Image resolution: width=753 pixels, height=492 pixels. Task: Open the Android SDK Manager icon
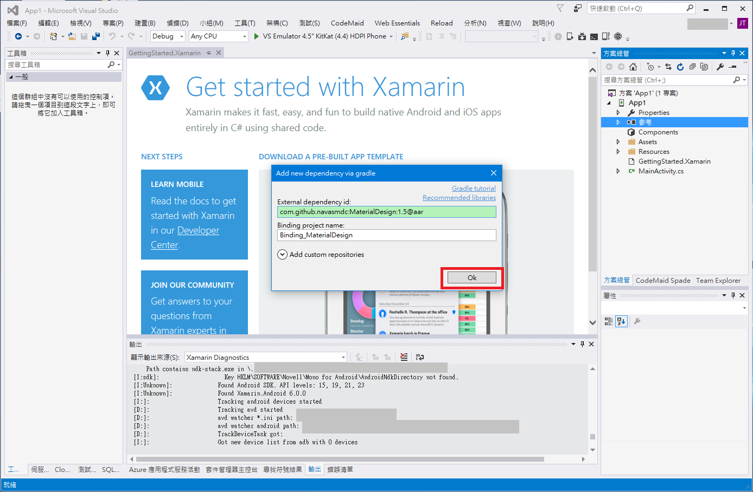tap(582, 36)
